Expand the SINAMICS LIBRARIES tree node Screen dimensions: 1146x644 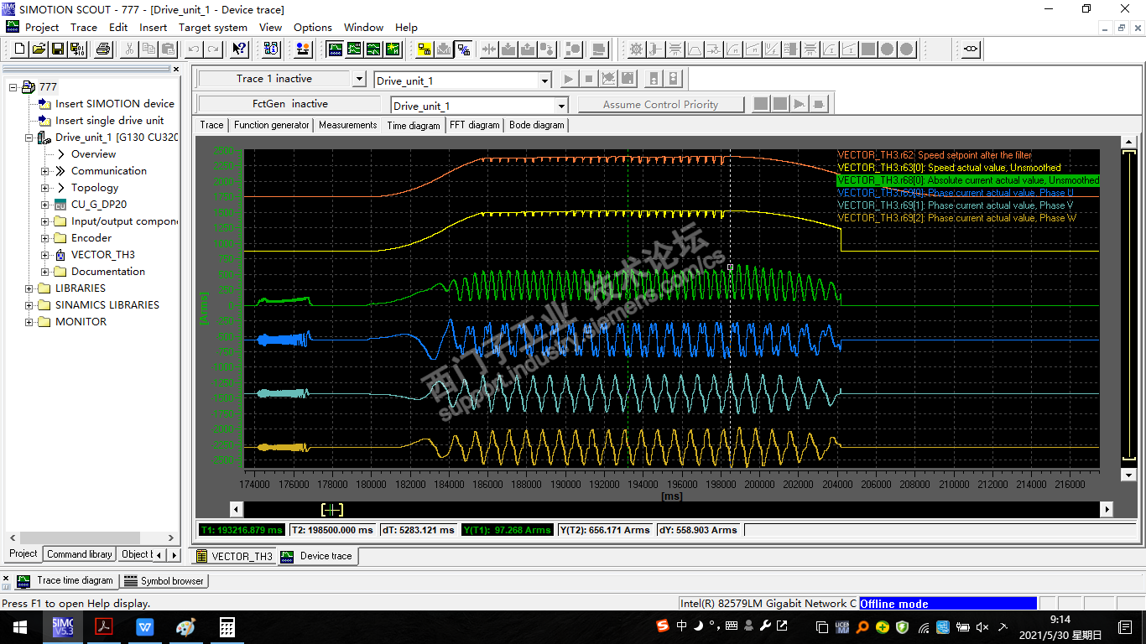[30, 305]
